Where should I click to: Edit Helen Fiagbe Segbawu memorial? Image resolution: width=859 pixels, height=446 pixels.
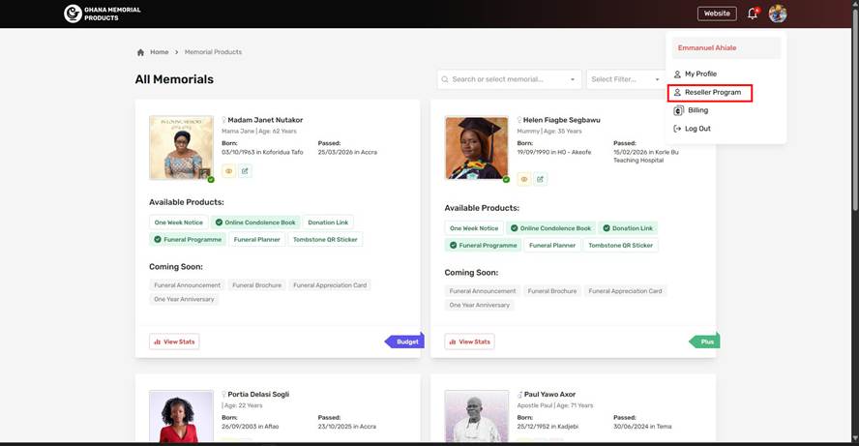click(x=540, y=179)
